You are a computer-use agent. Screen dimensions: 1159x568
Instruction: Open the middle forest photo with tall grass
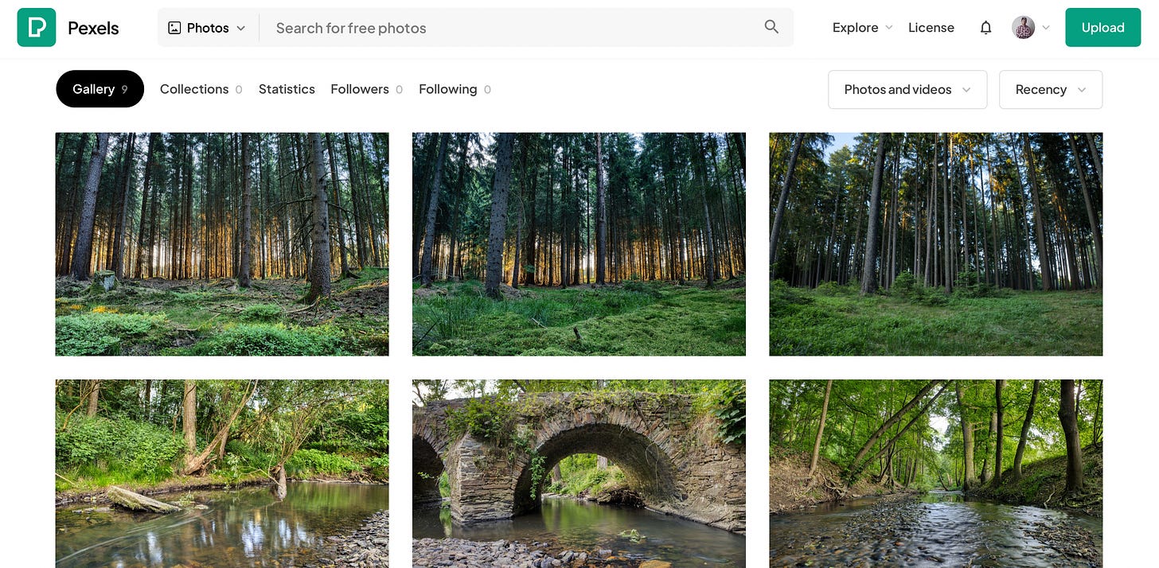579,244
